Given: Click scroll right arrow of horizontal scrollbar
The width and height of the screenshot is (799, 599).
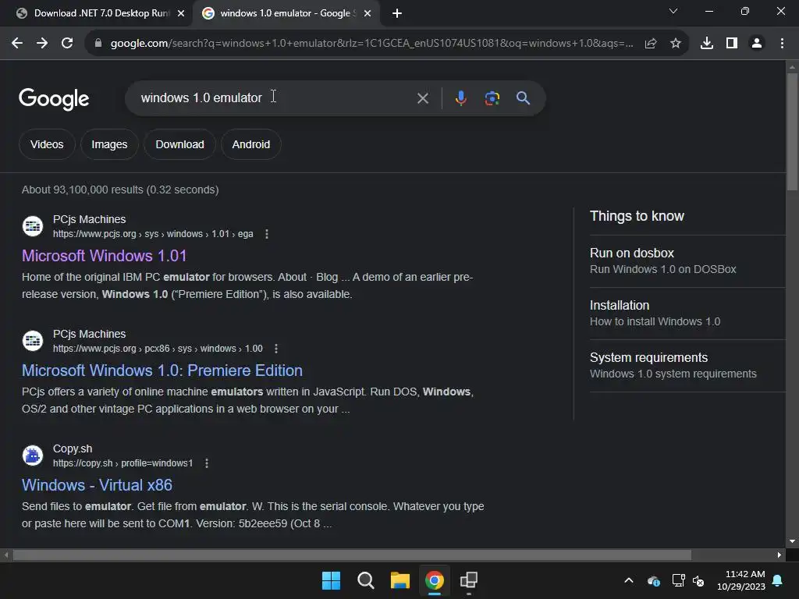Looking at the screenshot, I should (x=779, y=555).
